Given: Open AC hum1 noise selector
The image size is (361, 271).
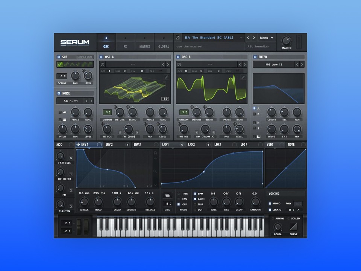Looking at the screenshot, I should tap(70, 101).
